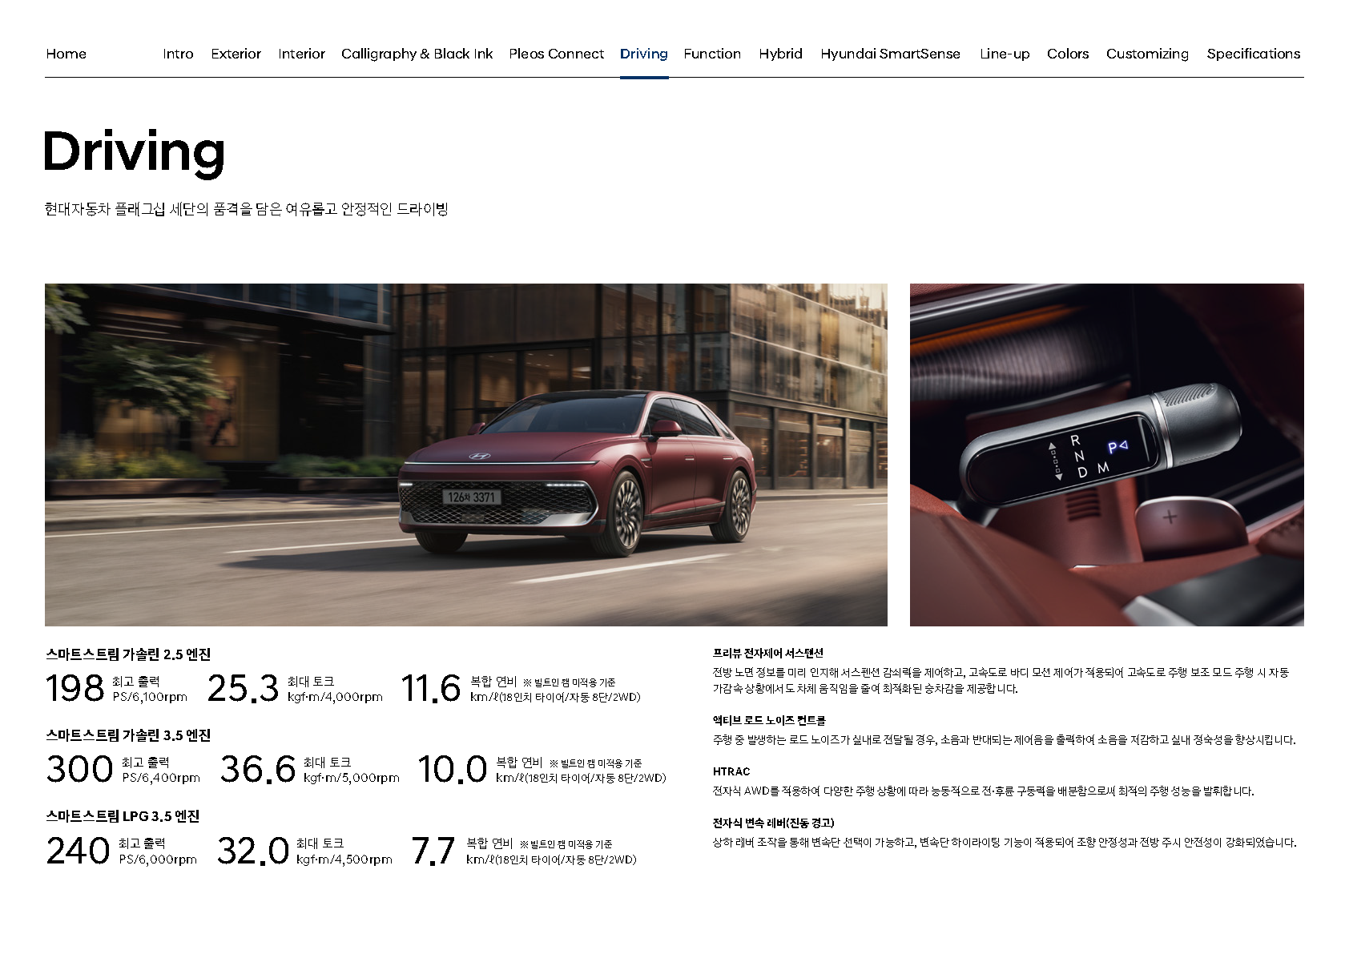Click the 36.6 torque value

pos(258,769)
